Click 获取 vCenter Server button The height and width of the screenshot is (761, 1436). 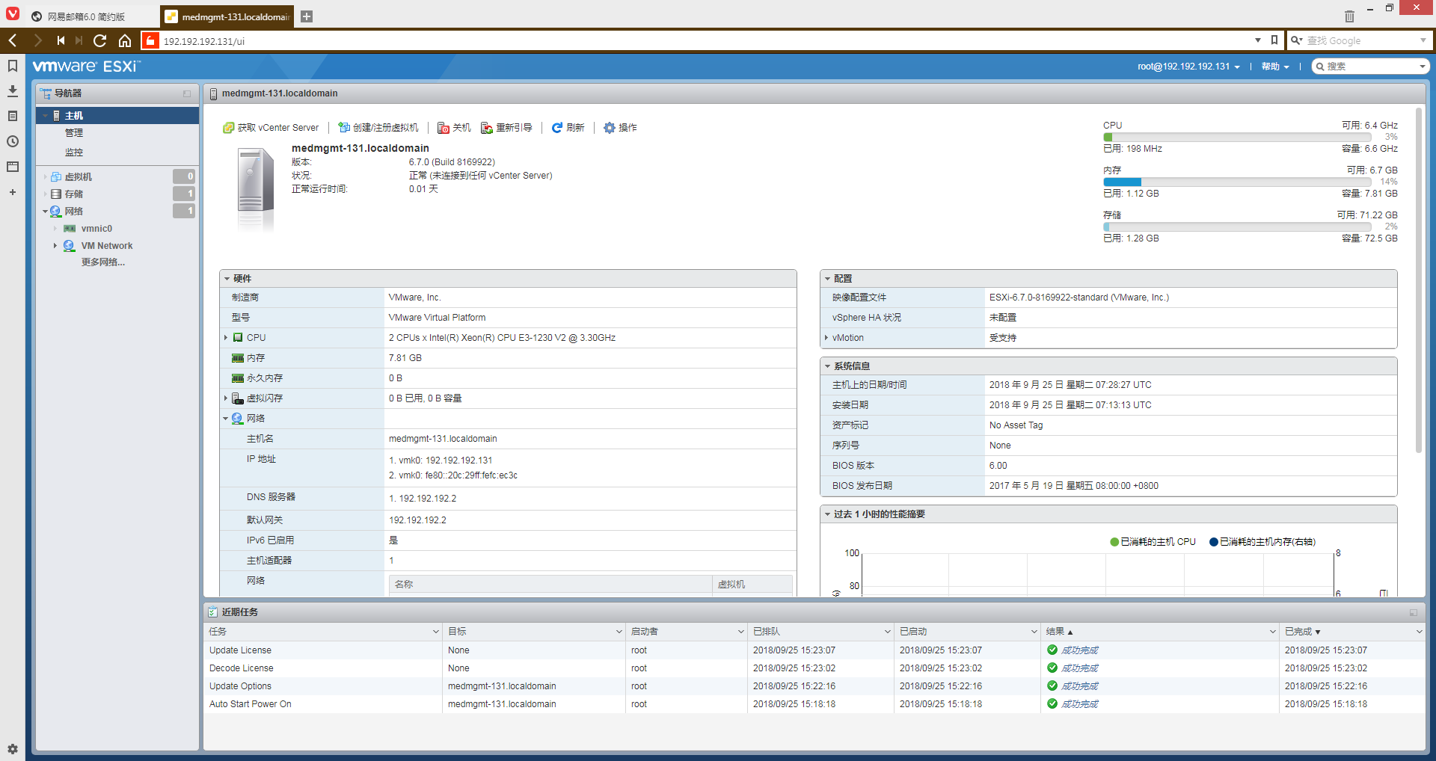point(271,128)
